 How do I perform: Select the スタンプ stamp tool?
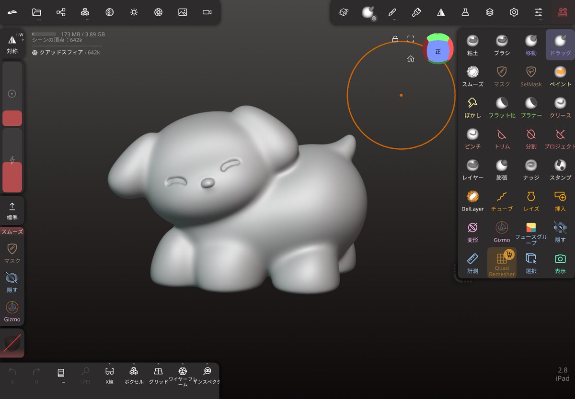(x=560, y=169)
